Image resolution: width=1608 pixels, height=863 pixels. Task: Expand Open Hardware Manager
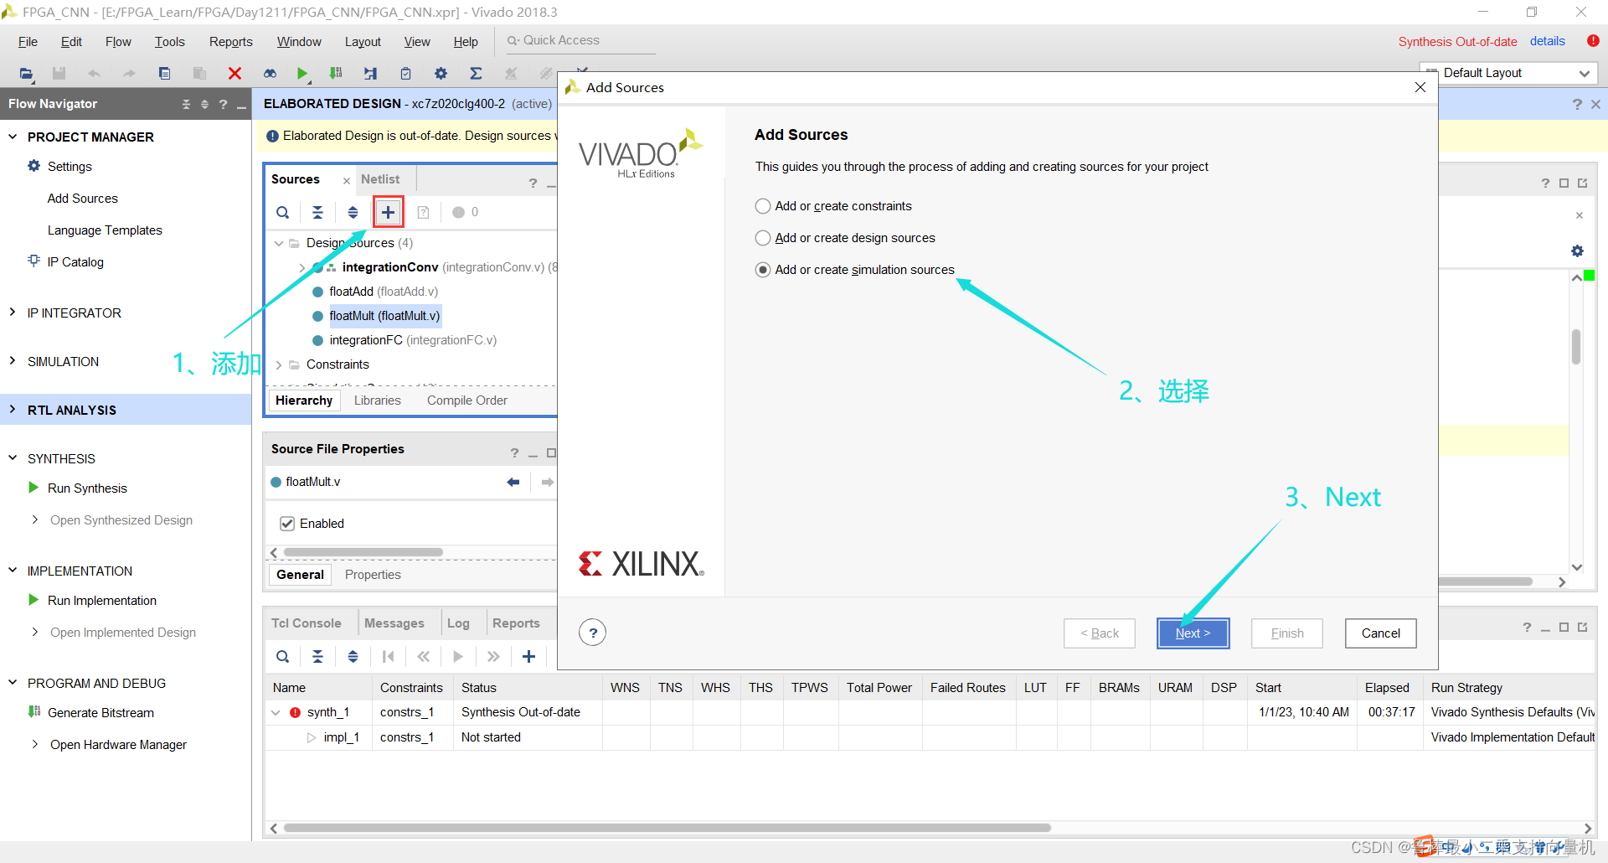(34, 744)
